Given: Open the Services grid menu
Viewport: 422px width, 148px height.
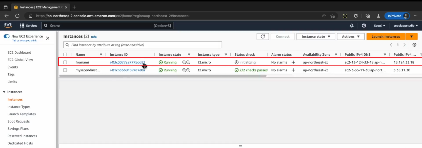Looking at the screenshot, I should click(28, 26).
